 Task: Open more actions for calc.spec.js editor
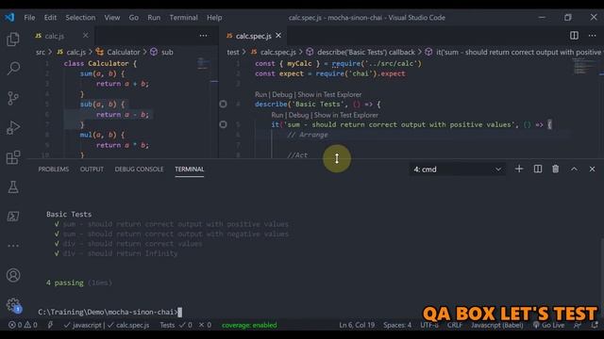tap(592, 36)
